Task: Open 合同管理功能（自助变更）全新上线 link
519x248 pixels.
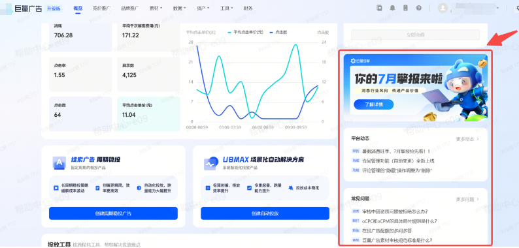Action: coord(398,161)
